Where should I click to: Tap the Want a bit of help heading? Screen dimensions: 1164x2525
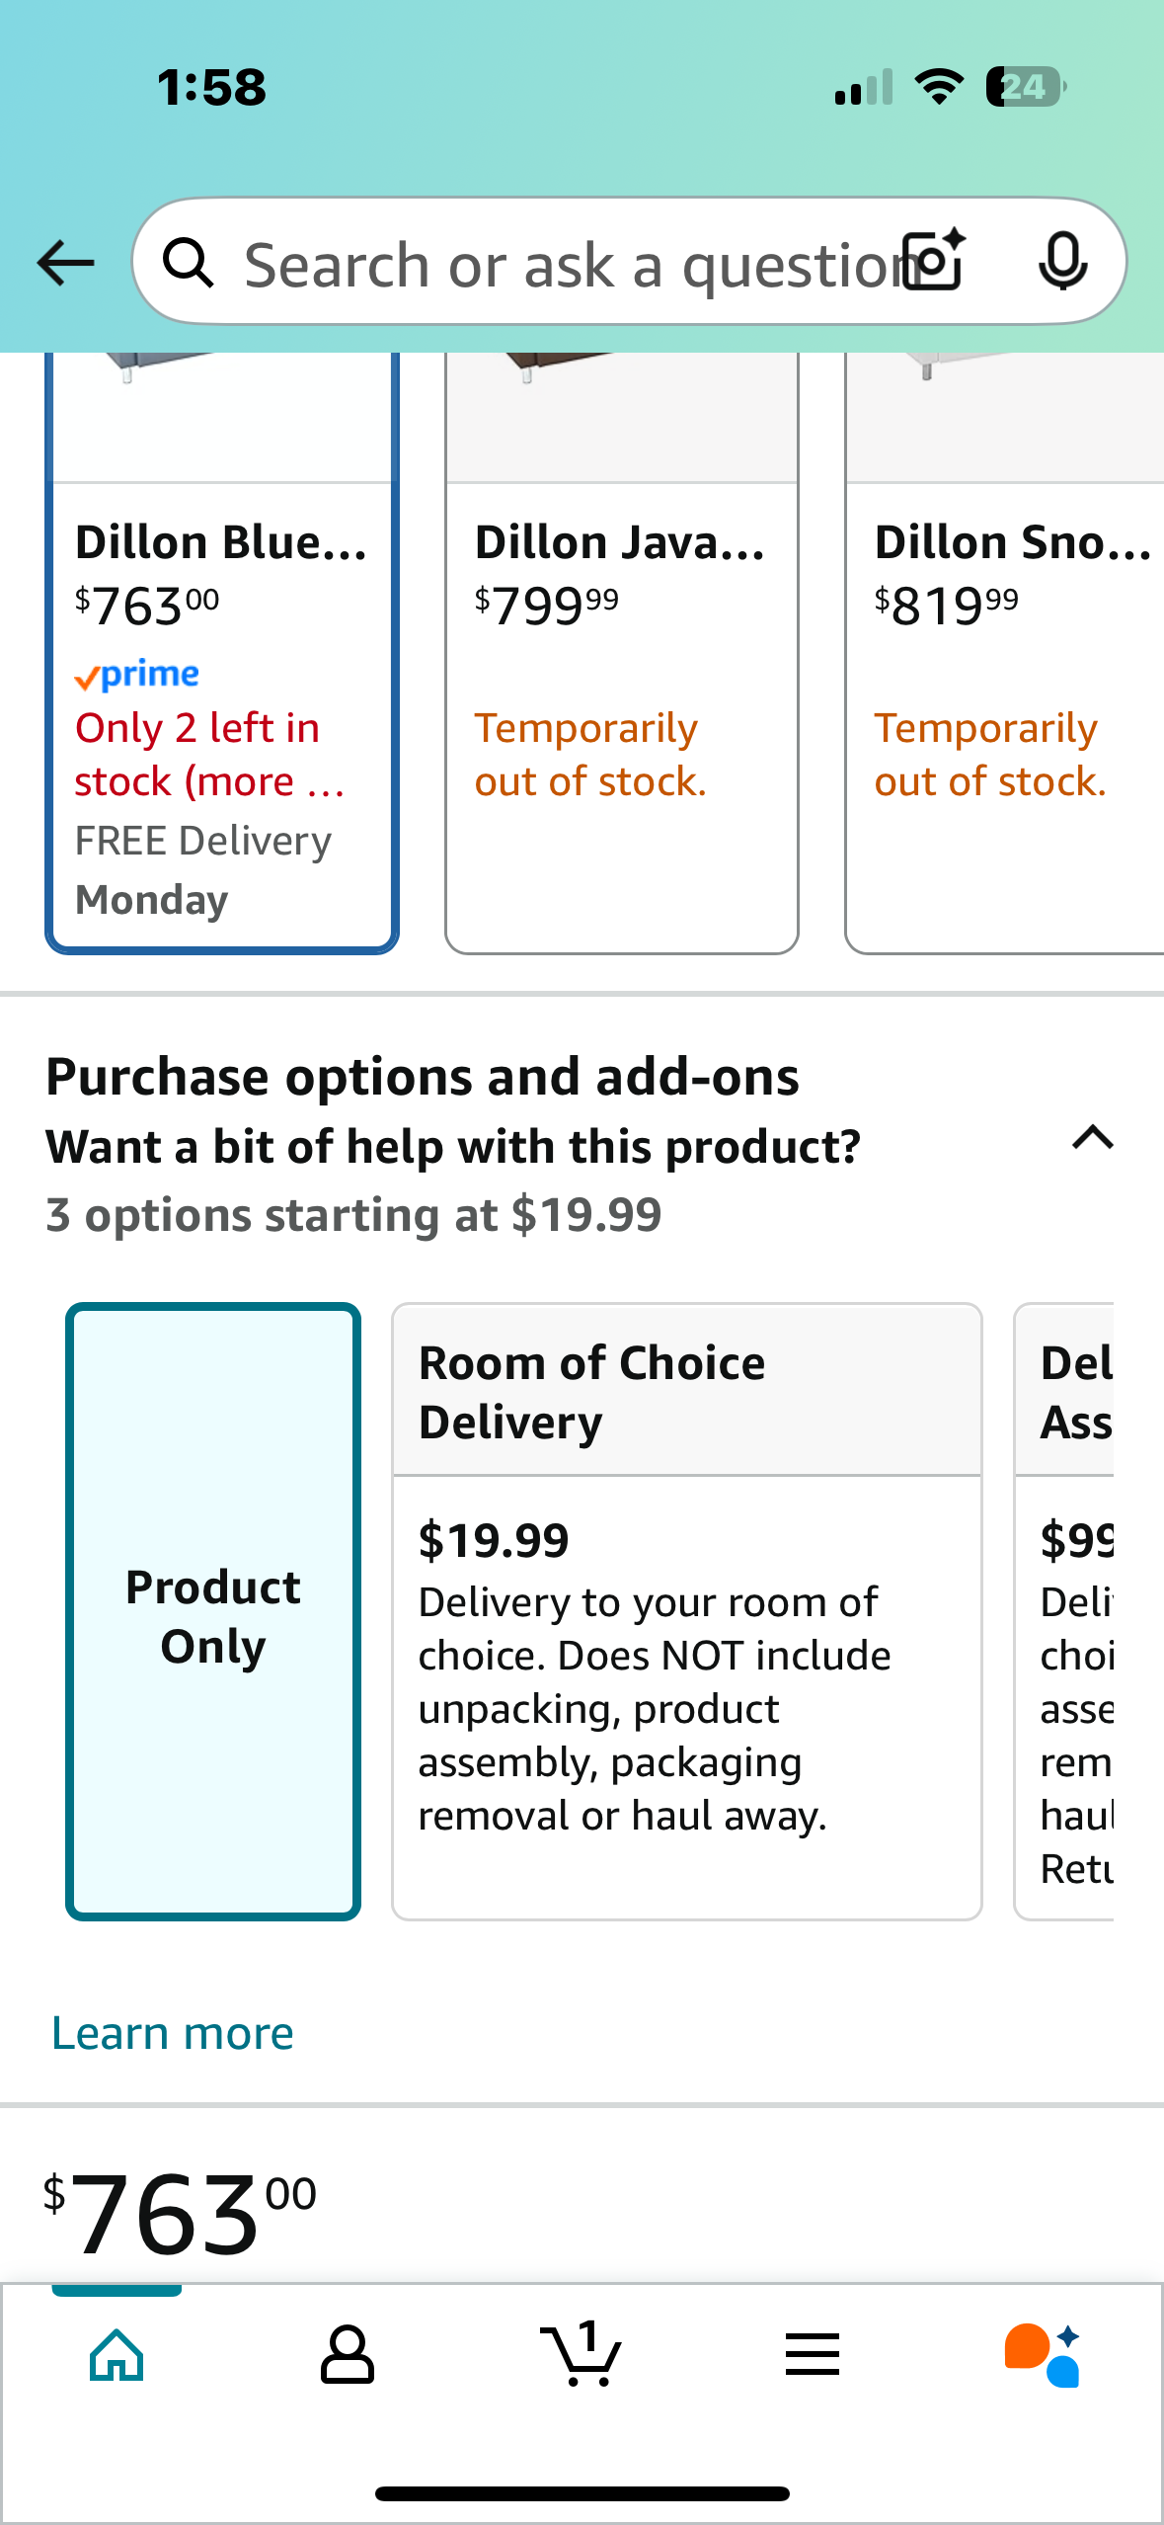click(x=453, y=1147)
